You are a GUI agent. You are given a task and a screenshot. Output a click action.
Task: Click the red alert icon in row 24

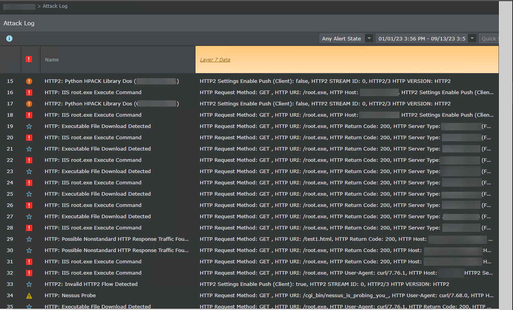click(29, 183)
